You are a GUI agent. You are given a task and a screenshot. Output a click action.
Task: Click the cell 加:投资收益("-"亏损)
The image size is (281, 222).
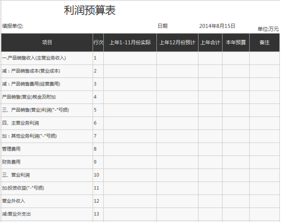click(x=47, y=188)
